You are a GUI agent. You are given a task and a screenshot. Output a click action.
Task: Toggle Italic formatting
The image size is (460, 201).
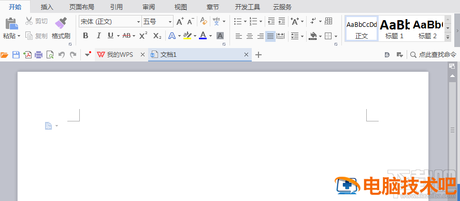tap(98, 36)
